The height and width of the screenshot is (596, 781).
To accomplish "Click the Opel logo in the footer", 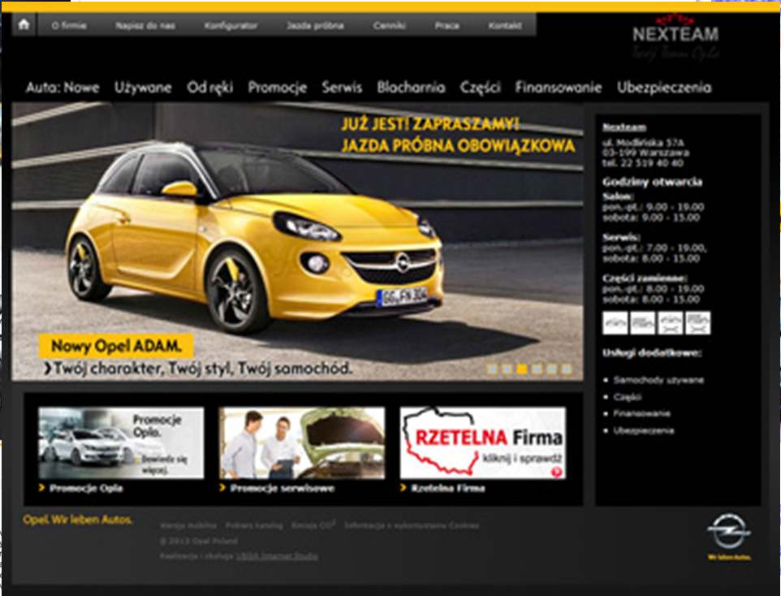I will click(729, 532).
